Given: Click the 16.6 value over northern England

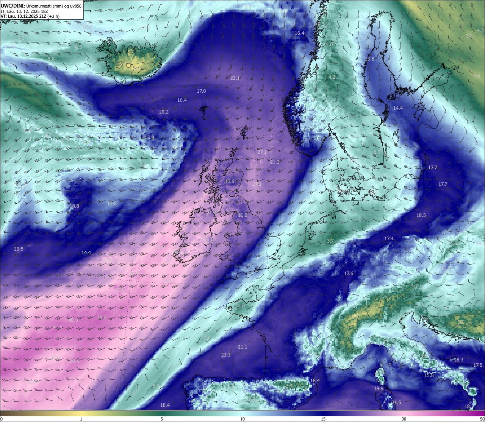Looking at the screenshot, I should coord(242,215).
